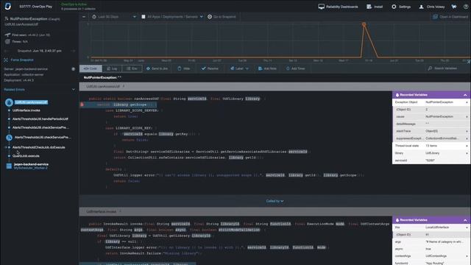
Task: Click the large round icon beside AlertsThresholdsUtil.checkServicePre...
Action: coord(9,138)
